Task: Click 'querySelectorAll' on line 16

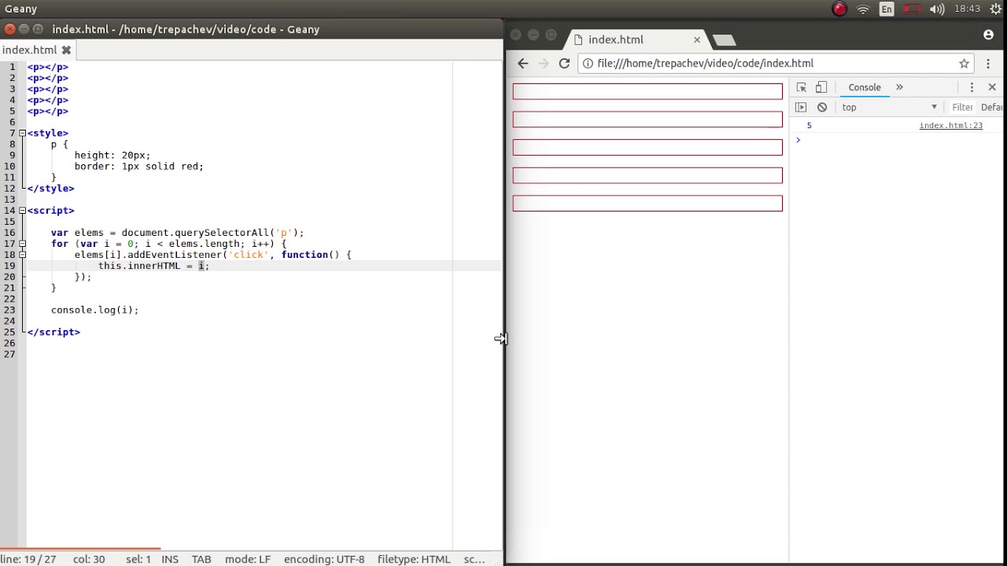Action: coord(222,233)
